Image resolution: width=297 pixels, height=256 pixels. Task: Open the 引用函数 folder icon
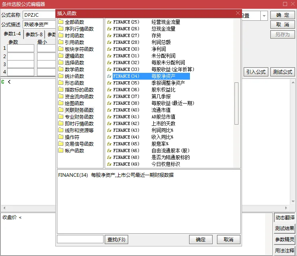point(61,42)
